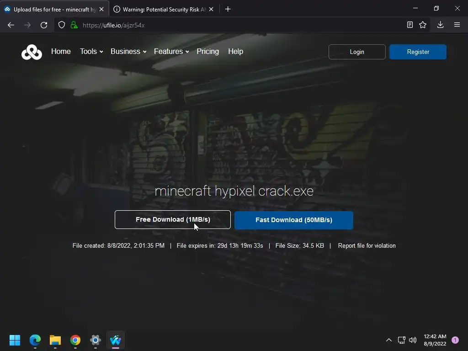Select the Upload files for free tab

pos(54,9)
